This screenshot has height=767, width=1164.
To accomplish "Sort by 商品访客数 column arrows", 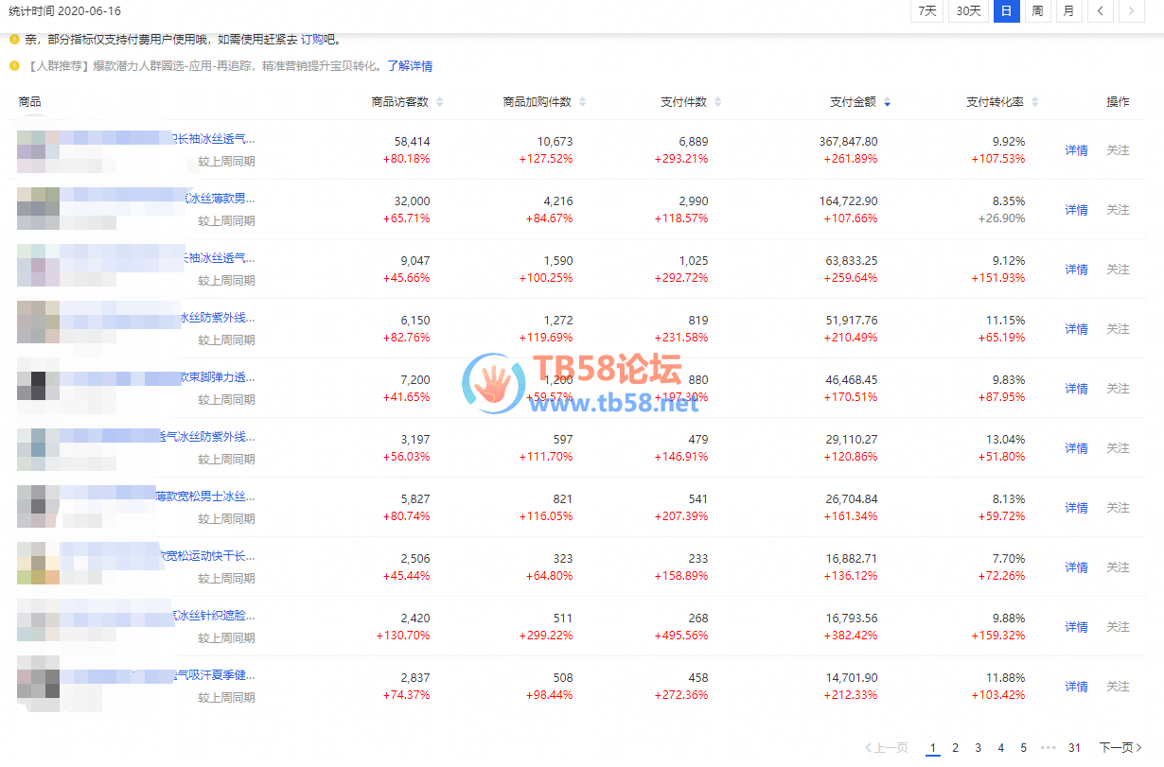I will [x=439, y=102].
